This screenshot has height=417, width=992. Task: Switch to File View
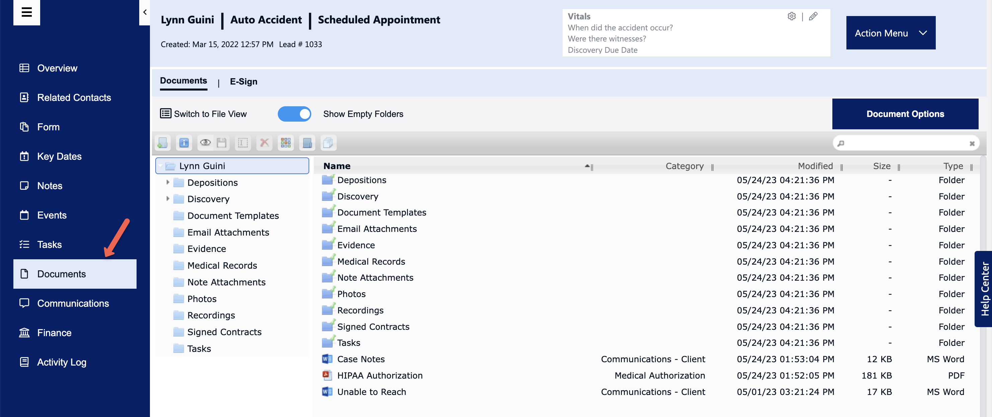203,114
